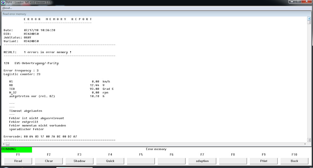The width and height of the screenshot is (313, 168).
Task: Click the vertical scrollbar down arrow
Action: pyautogui.click(x=309, y=140)
